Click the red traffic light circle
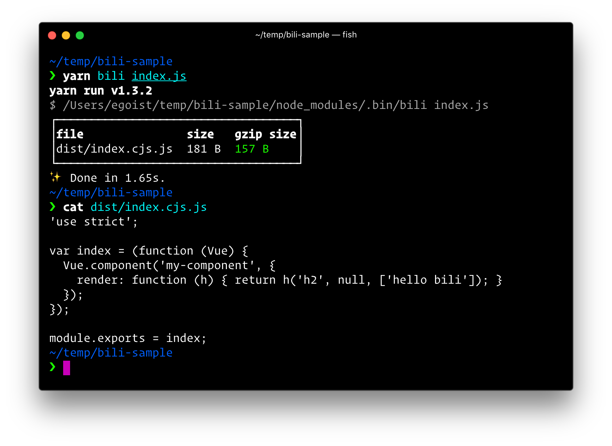Viewport: 612px width, 446px height. (x=52, y=35)
